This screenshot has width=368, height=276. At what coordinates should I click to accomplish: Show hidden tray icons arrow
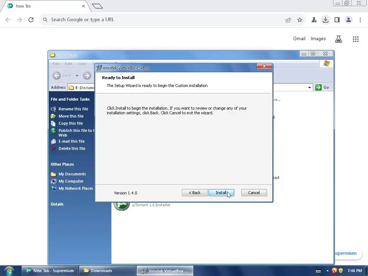tap(327, 271)
